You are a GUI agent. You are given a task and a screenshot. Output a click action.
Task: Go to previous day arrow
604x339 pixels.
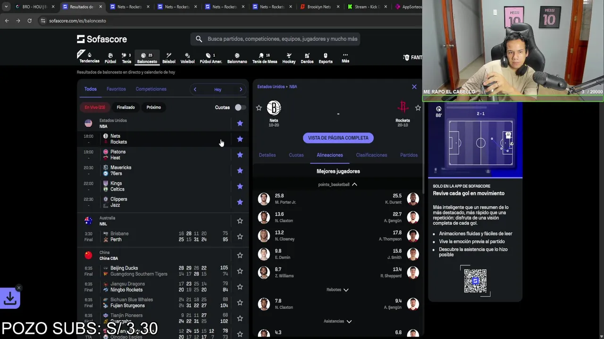point(195,89)
